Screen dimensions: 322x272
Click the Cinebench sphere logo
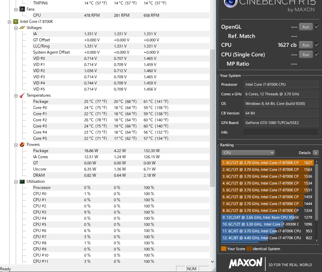pos(230,3)
